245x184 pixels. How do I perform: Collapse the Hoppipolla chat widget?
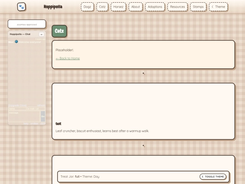point(41,34)
